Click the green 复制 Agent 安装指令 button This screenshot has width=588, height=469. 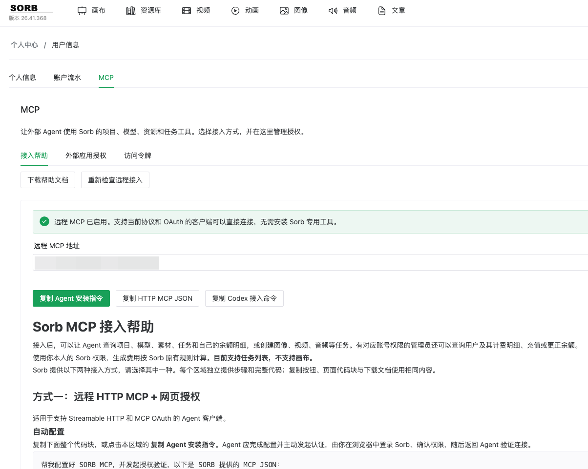(71, 298)
